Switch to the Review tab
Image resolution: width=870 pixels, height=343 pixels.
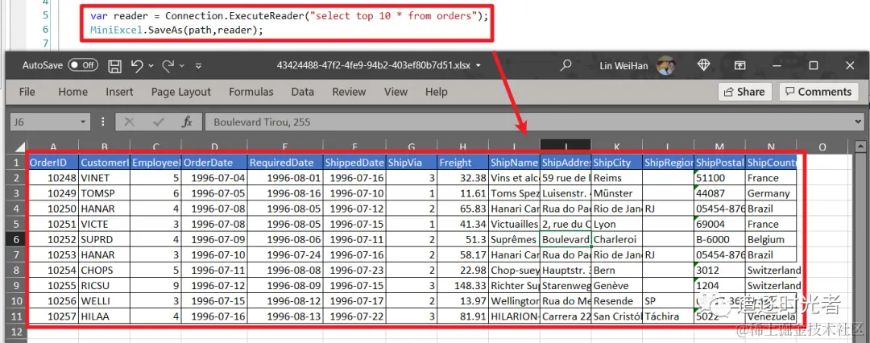click(x=349, y=92)
